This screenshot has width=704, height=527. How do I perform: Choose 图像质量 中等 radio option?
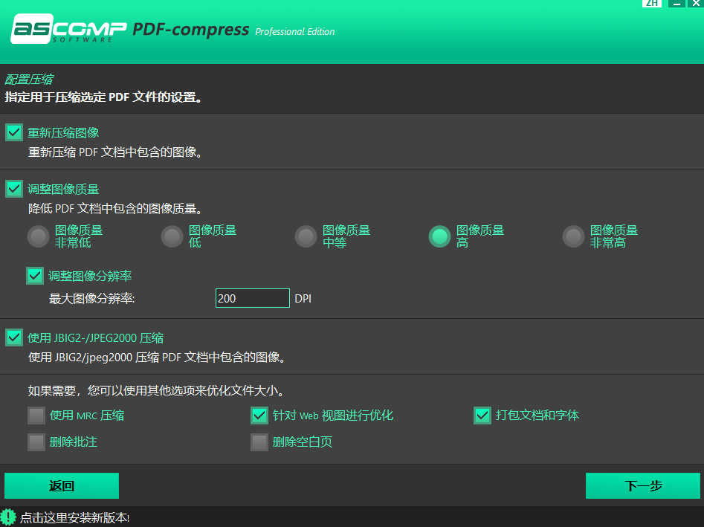tap(306, 236)
